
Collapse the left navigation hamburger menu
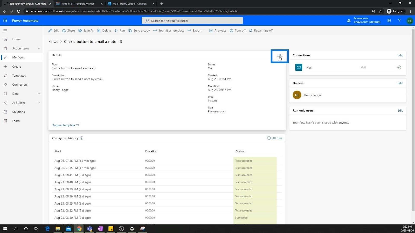coord(5,30)
